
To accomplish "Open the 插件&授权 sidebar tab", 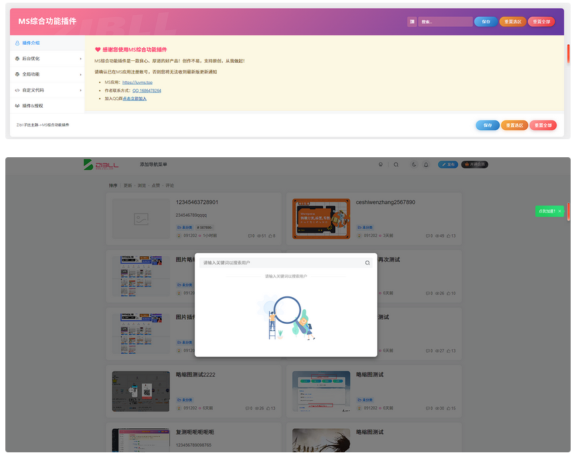I will [47, 106].
